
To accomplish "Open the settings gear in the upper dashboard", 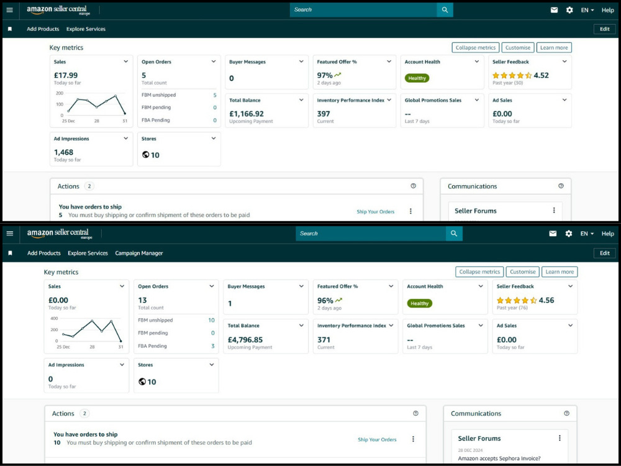I will click(569, 10).
